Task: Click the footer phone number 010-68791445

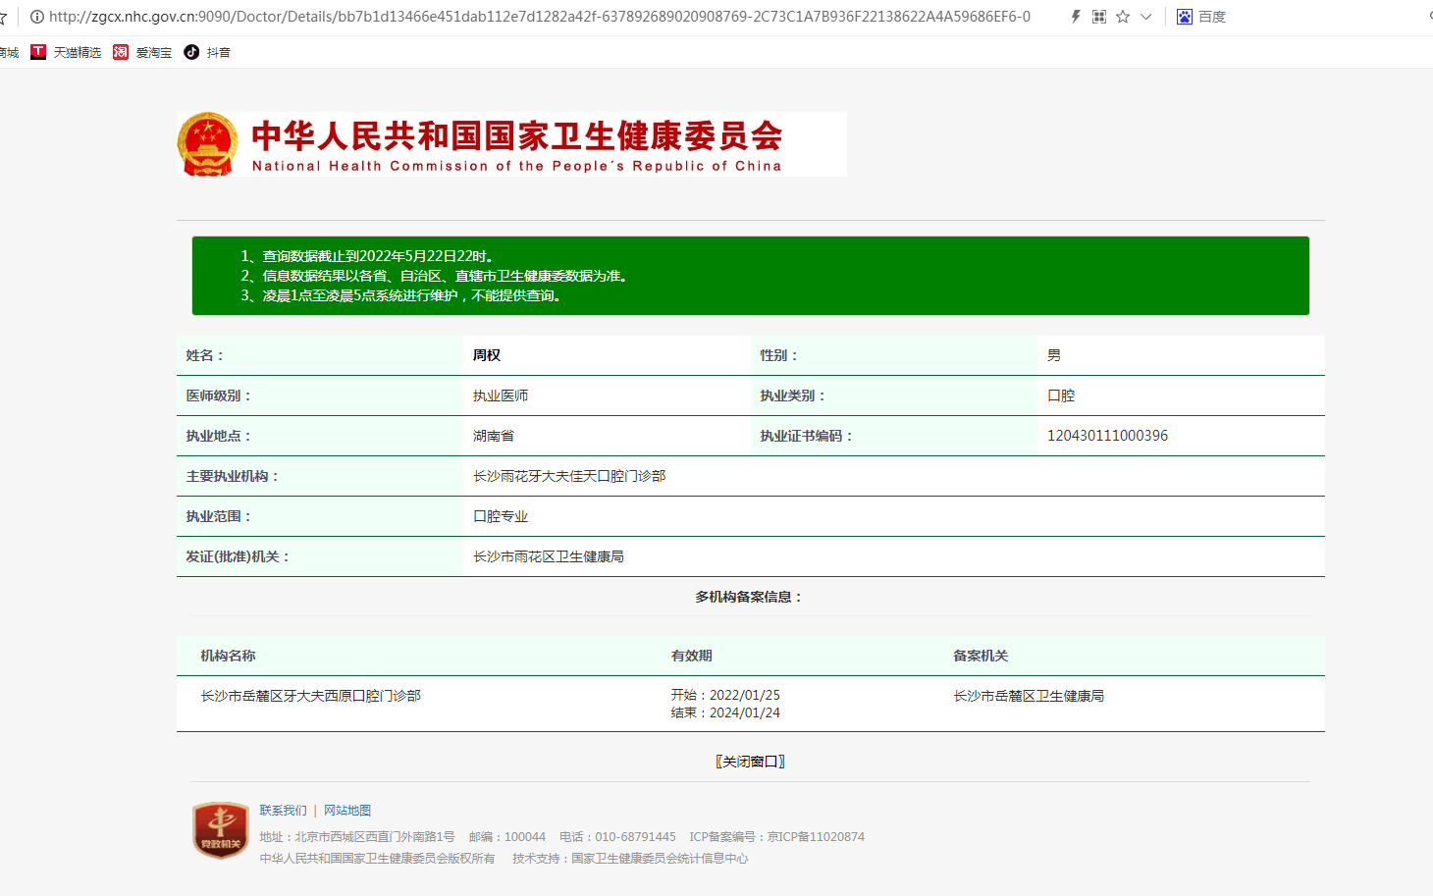Action: [635, 837]
